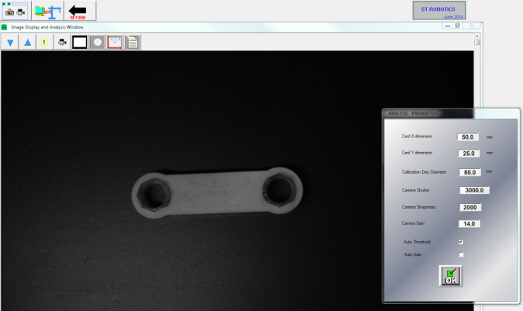Minimize the Image Display and Analysis Window
This screenshot has height=311, width=523.
tap(448, 26)
